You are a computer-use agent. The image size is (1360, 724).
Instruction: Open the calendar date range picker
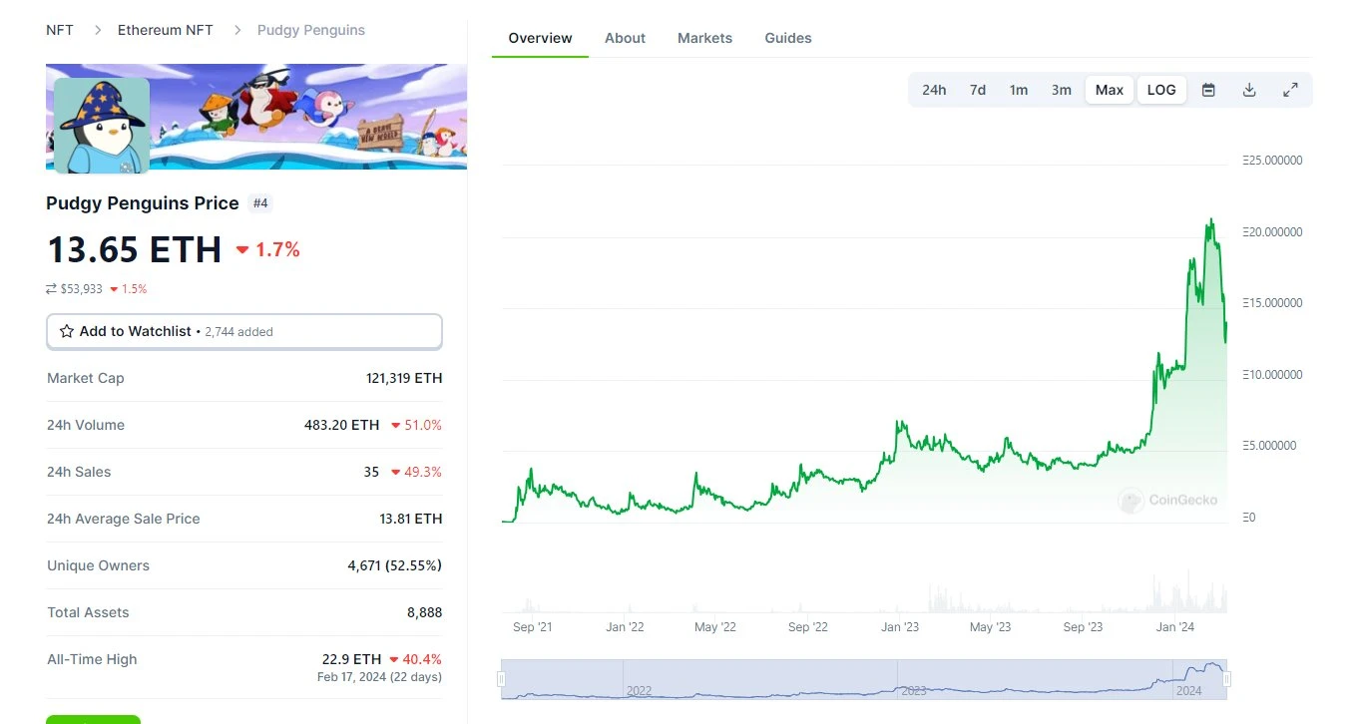click(x=1208, y=90)
